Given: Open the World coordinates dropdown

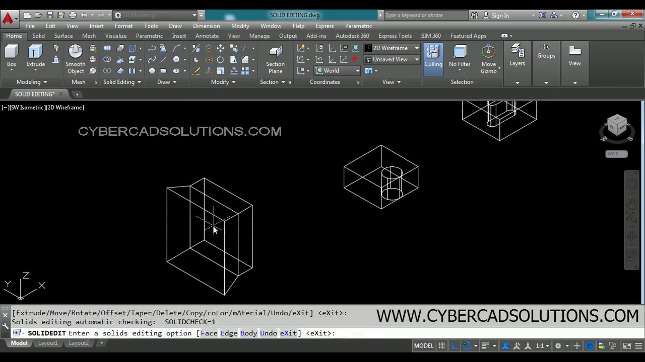Looking at the screenshot, I should click(x=338, y=71).
